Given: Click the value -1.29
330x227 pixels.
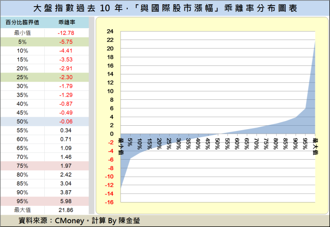Looking at the screenshot, I should click(x=66, y=95).
